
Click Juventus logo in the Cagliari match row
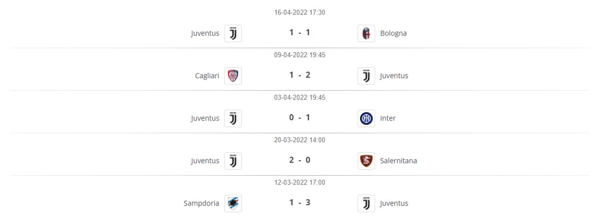point(366,76)
